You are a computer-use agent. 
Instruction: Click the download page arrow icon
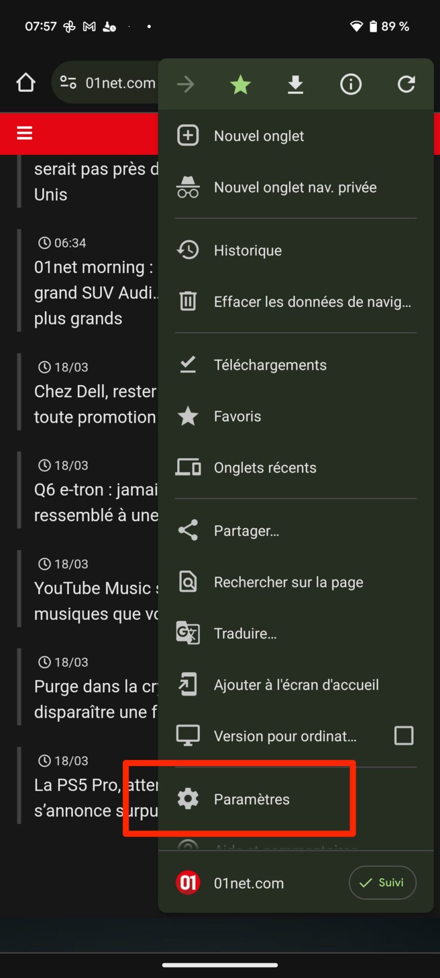295,85
